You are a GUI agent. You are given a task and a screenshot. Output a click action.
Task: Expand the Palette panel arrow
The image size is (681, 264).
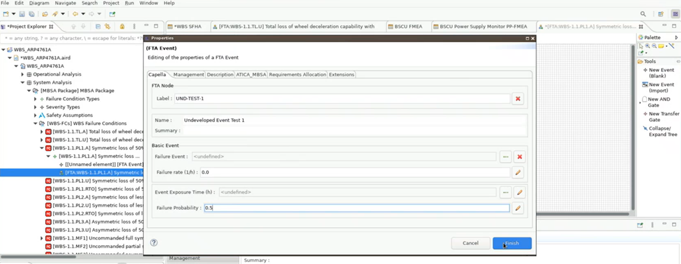(x=676, y=37)
